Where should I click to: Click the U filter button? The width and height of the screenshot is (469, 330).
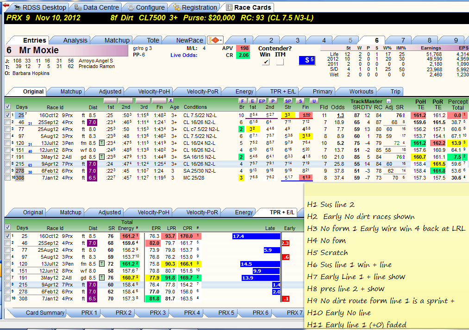click(x=314, y=101)
